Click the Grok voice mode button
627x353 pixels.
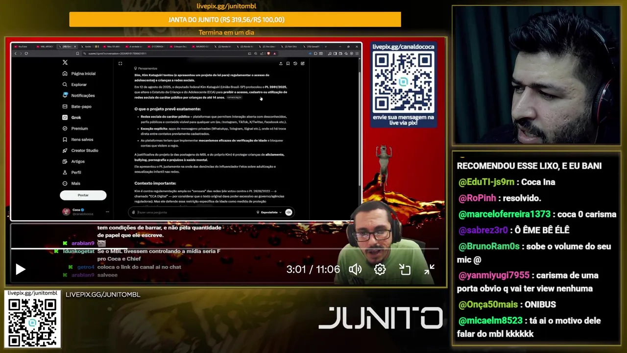point(289,212)
